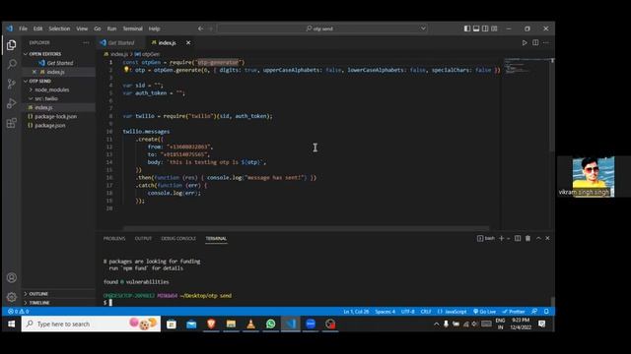
Task: Select package-lock.json in Explorer tree
Action: [x=55, y=116]
